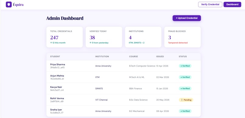The height and width of the screenshot is (118, 245).
Task: Click the STATUS column header
Action: point(183,57)
